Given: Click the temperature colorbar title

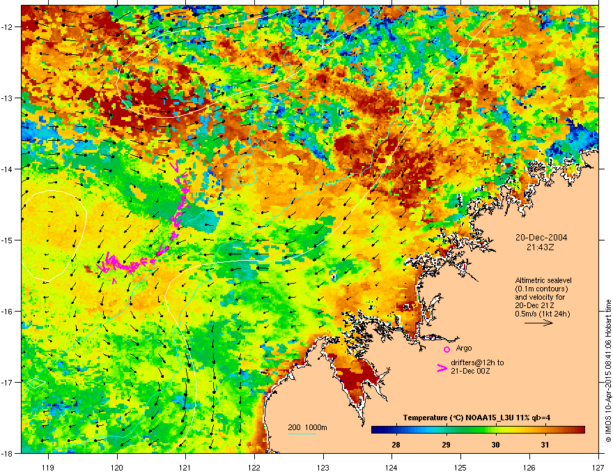Looking at the screenshot, I should click(476, 418).
